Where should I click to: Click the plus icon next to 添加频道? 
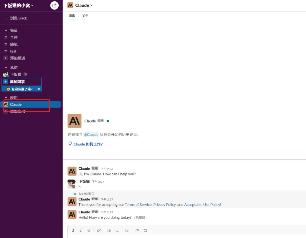click(6, 58)
